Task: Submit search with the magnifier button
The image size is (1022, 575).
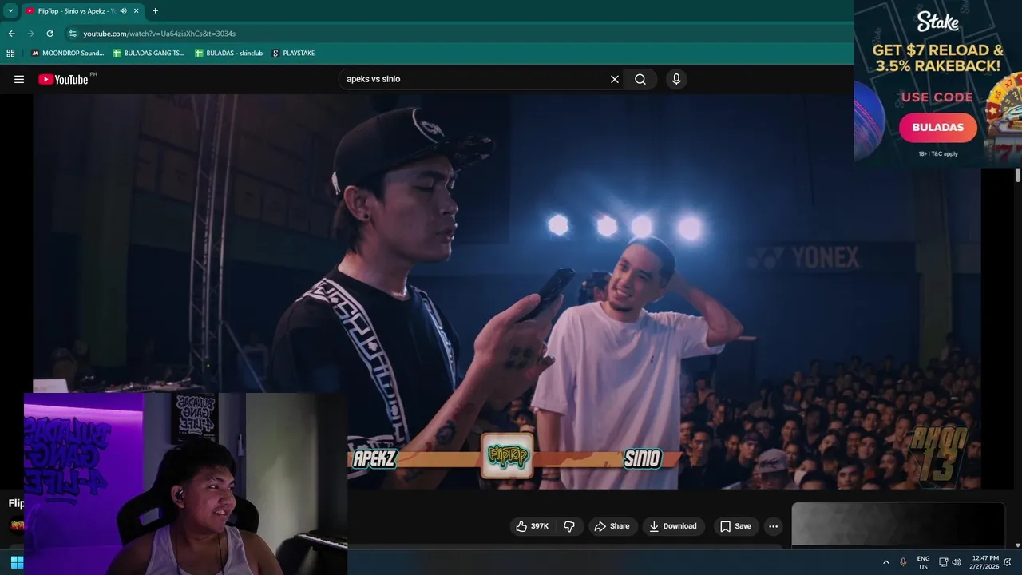Action: coord(640,79)
